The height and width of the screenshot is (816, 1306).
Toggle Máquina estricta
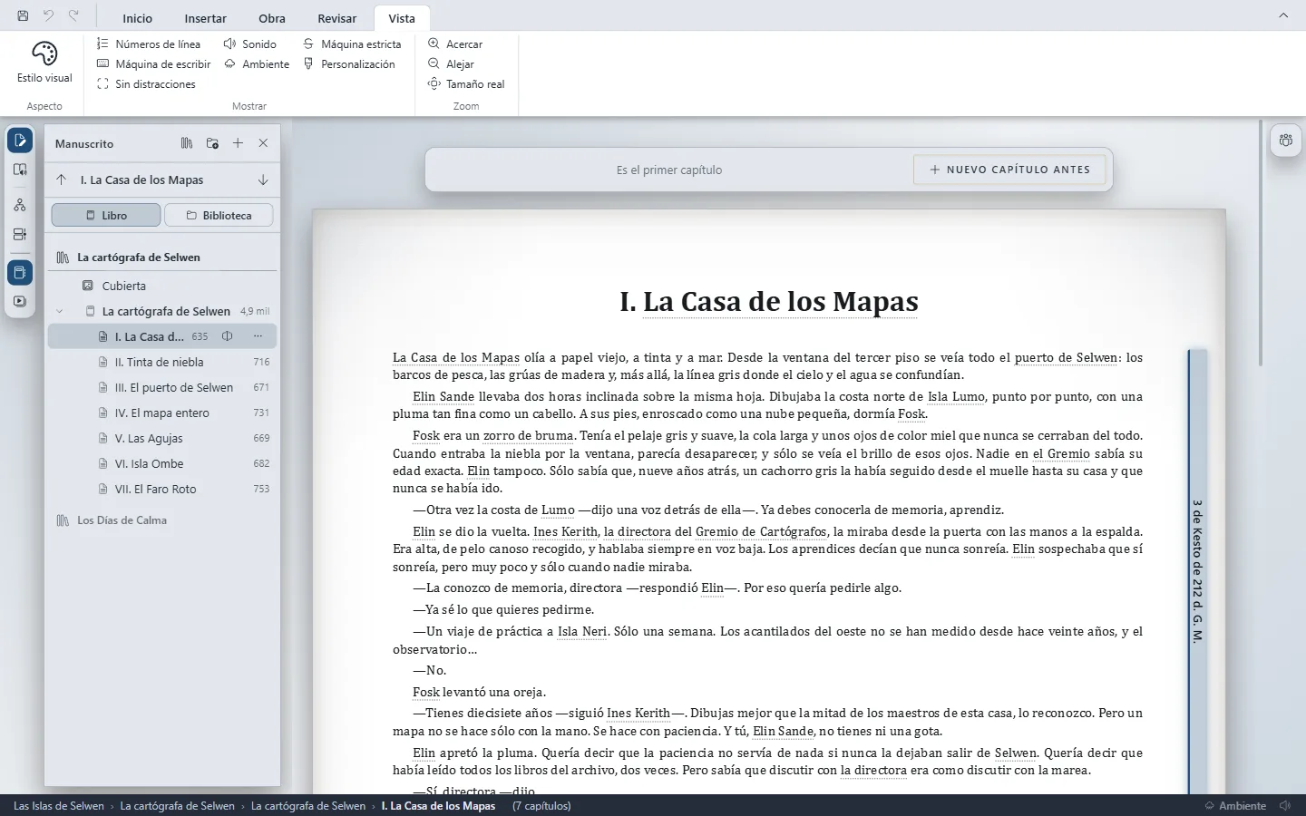(352, 44)
